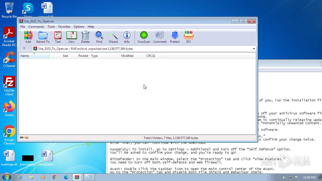Open Chrome from the taskbar
This screenshot has width=322, height=181.
point(55,177)
